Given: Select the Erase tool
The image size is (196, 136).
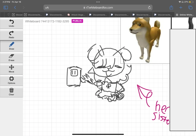Looking at the screenshot, I should 11,57.
